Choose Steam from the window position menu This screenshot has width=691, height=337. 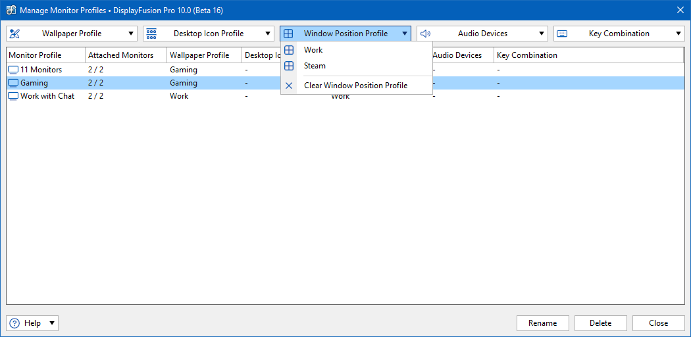357,66
